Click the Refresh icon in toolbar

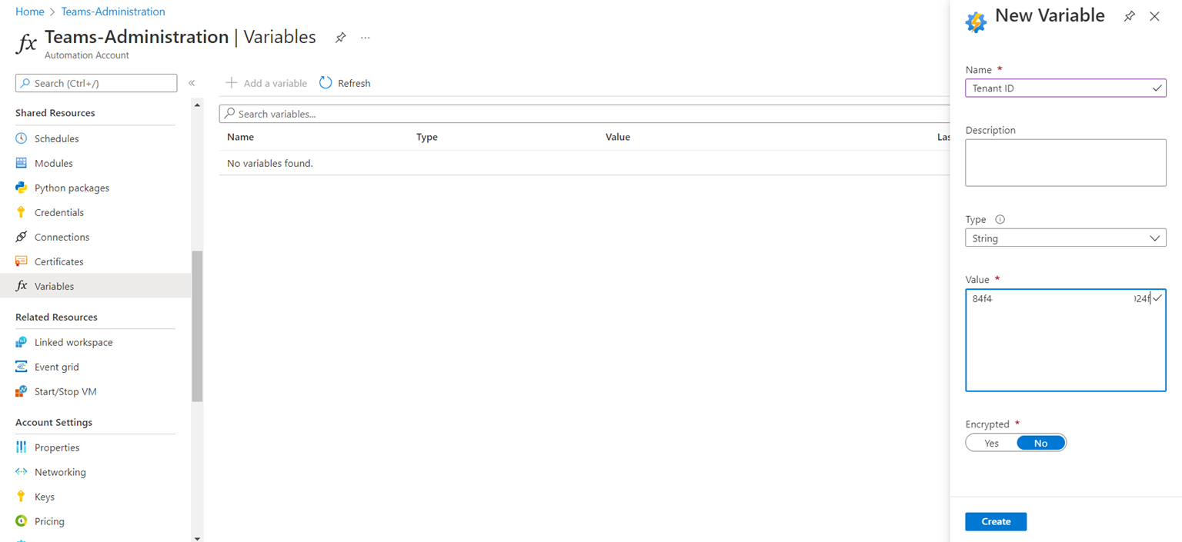tap(326, 83)
